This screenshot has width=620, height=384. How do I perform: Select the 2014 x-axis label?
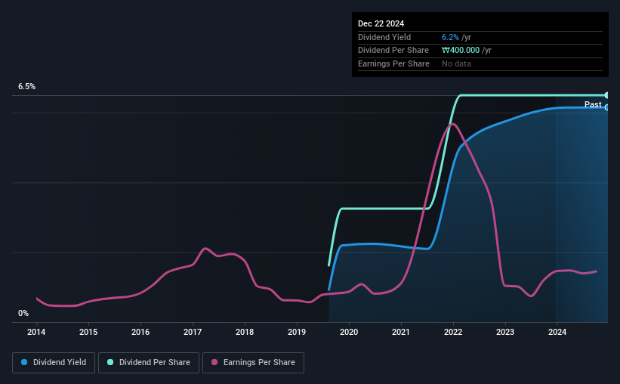click(36, 332)
